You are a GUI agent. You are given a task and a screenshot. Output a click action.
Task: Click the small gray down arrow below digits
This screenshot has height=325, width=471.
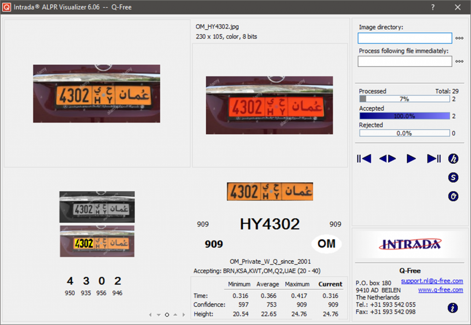coord(158,315)
